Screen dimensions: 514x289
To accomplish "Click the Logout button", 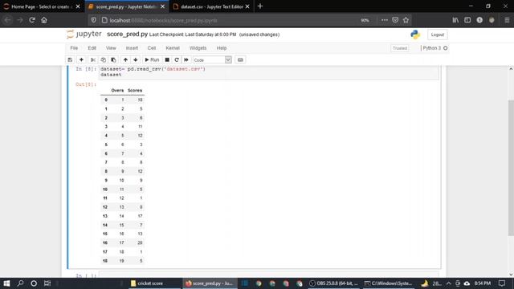I will (437, 35).
